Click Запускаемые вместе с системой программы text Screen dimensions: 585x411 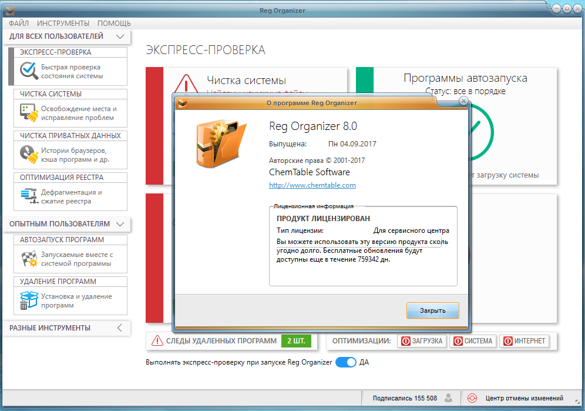pyautogui.click(x=77, y=259)
